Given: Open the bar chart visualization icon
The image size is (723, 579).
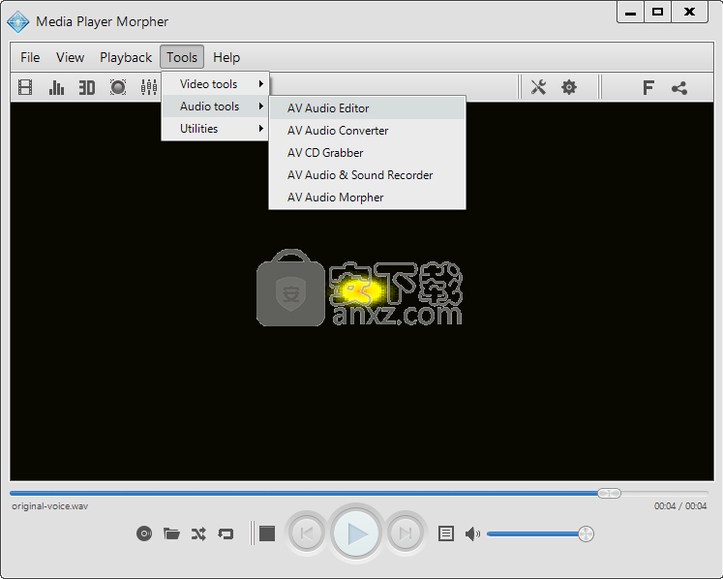Looking at the screenshot, I should (56, 87).
